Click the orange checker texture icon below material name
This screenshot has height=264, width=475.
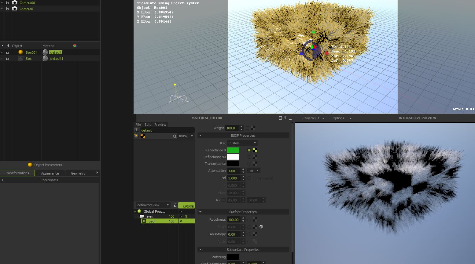[x=143, y=136]
